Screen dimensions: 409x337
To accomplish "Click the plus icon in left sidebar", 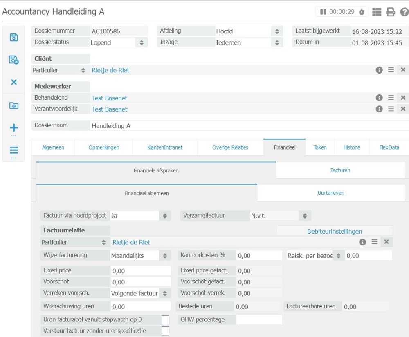I will point(13,128).
